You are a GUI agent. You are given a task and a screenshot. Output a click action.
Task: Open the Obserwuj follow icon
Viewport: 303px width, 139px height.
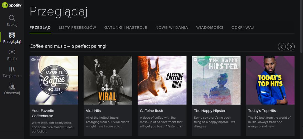12,86
